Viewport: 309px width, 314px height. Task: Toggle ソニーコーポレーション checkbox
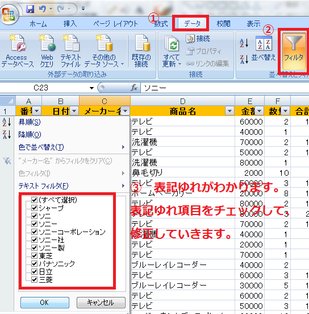(x=35, y=232)
